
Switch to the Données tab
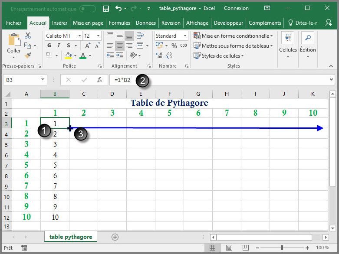(x=146, y=23)
